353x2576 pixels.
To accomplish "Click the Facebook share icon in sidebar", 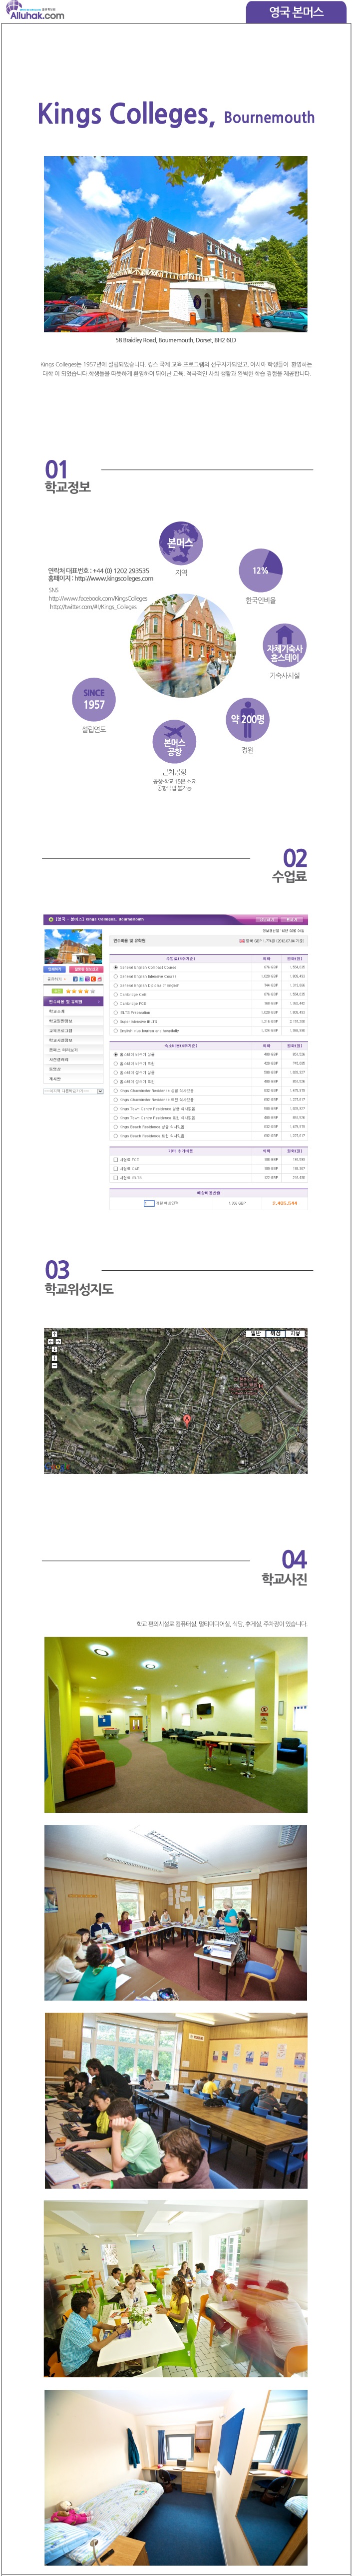I will 77,979.
